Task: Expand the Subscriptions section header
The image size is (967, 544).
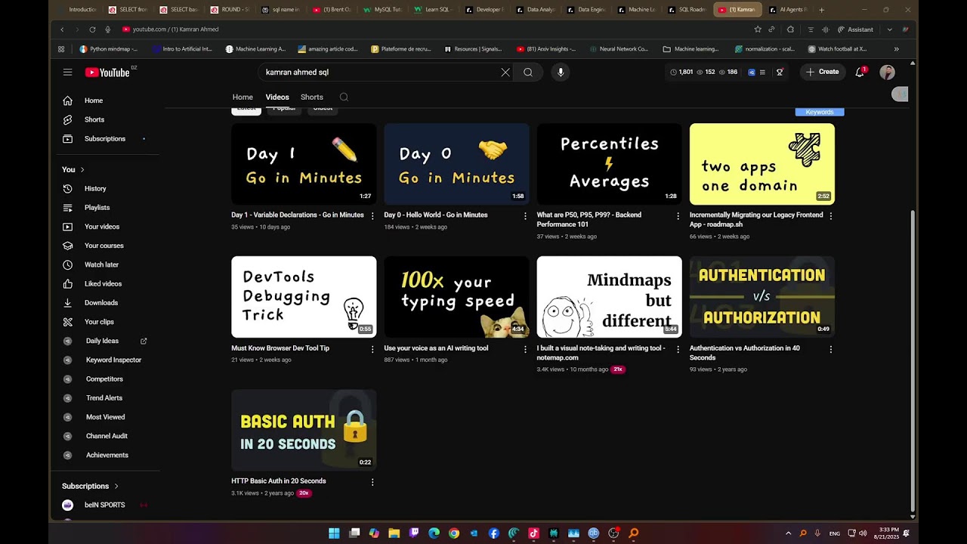Action: click(x=91, y=486)
